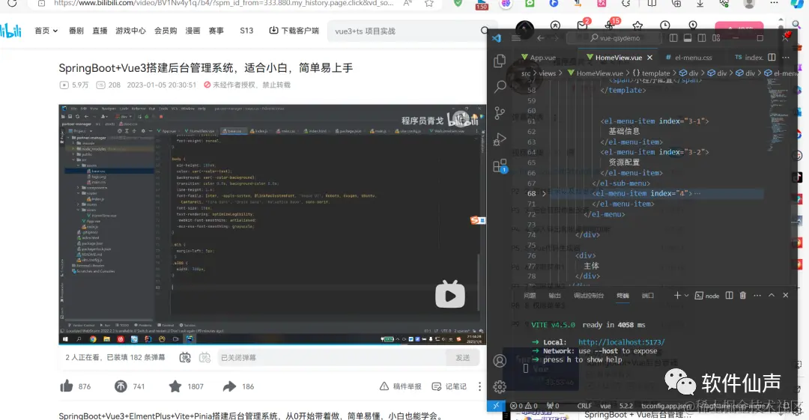
Task: Select CRLF line ending in status bar
Action: [584, 406]
